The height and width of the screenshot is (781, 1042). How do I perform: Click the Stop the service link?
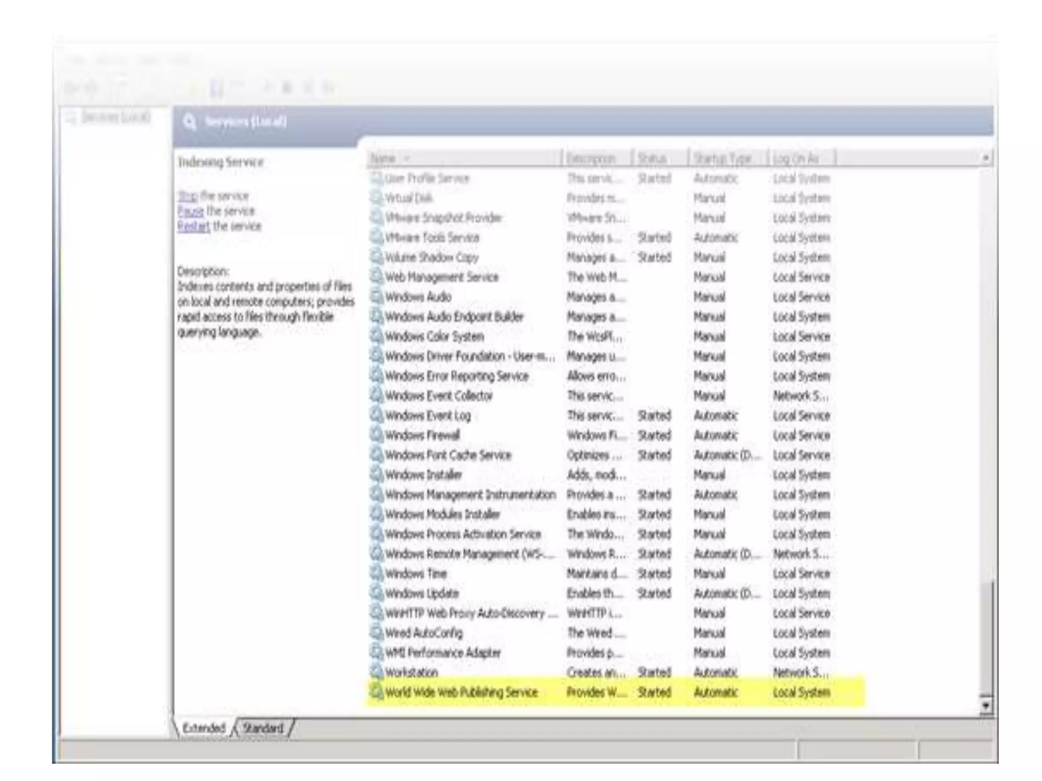(x=187, y=196)
